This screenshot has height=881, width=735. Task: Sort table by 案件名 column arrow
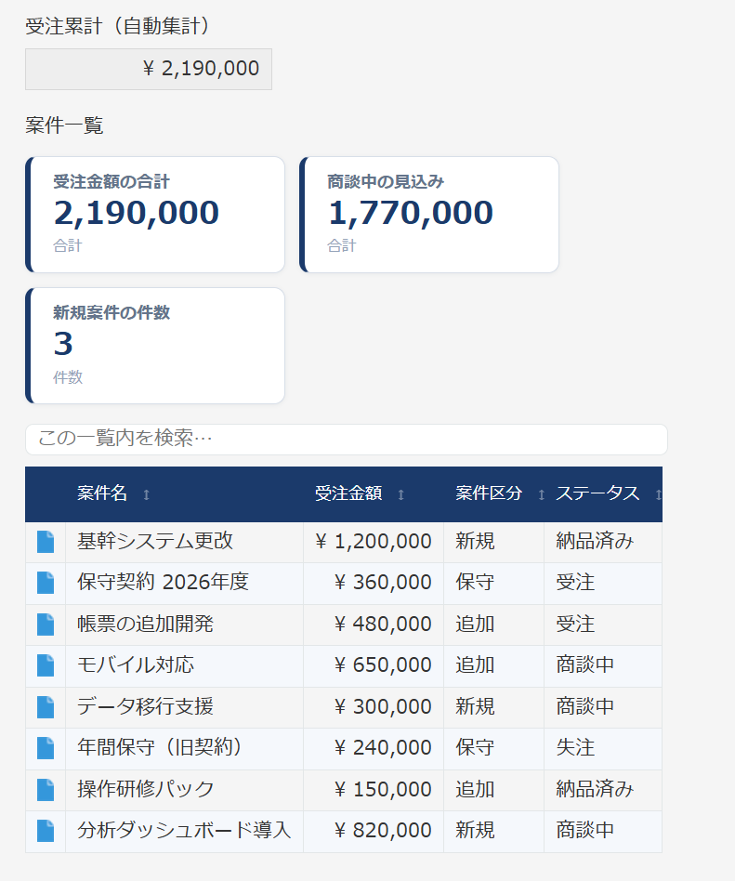(146, 494)
